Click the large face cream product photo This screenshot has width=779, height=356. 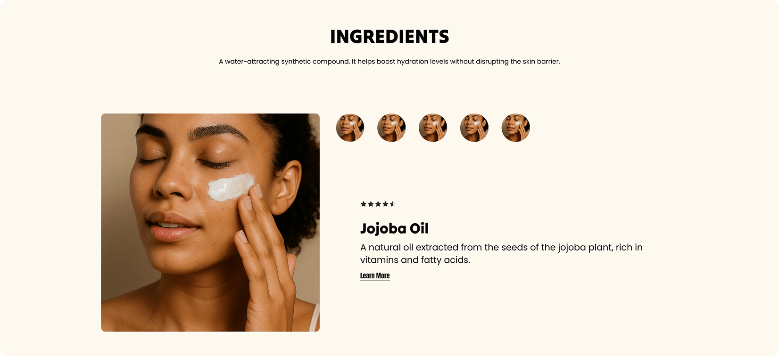click(x=210, y=222)
